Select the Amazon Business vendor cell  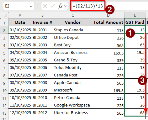pos(73,52)
